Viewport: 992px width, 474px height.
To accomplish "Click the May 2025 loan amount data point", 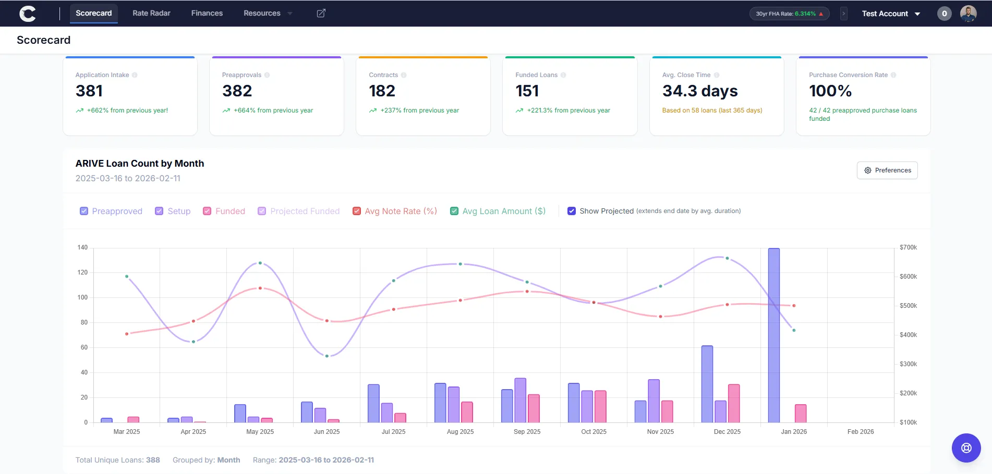I will [260, 263].
